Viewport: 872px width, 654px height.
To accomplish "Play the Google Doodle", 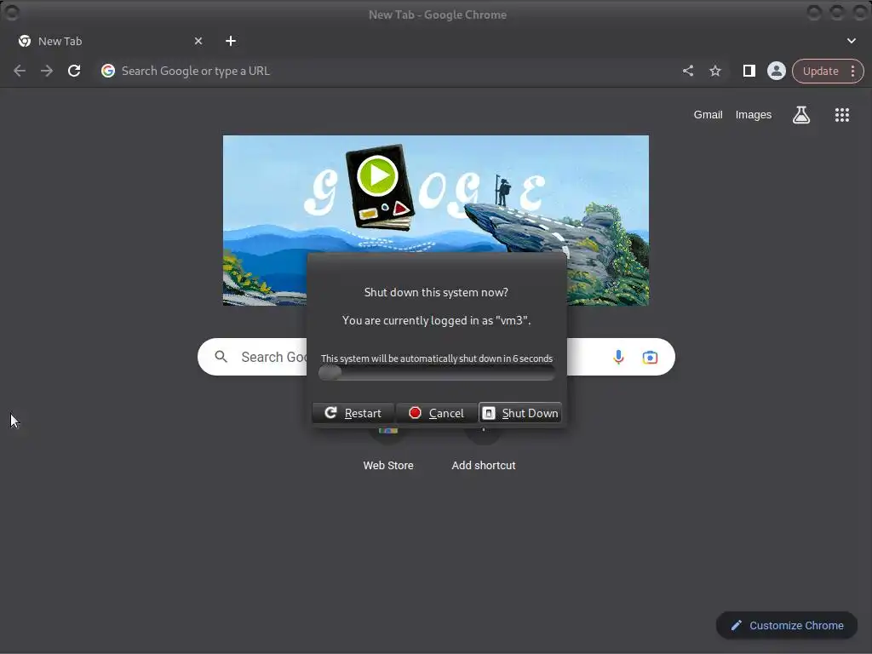I will tap(377, 175).
